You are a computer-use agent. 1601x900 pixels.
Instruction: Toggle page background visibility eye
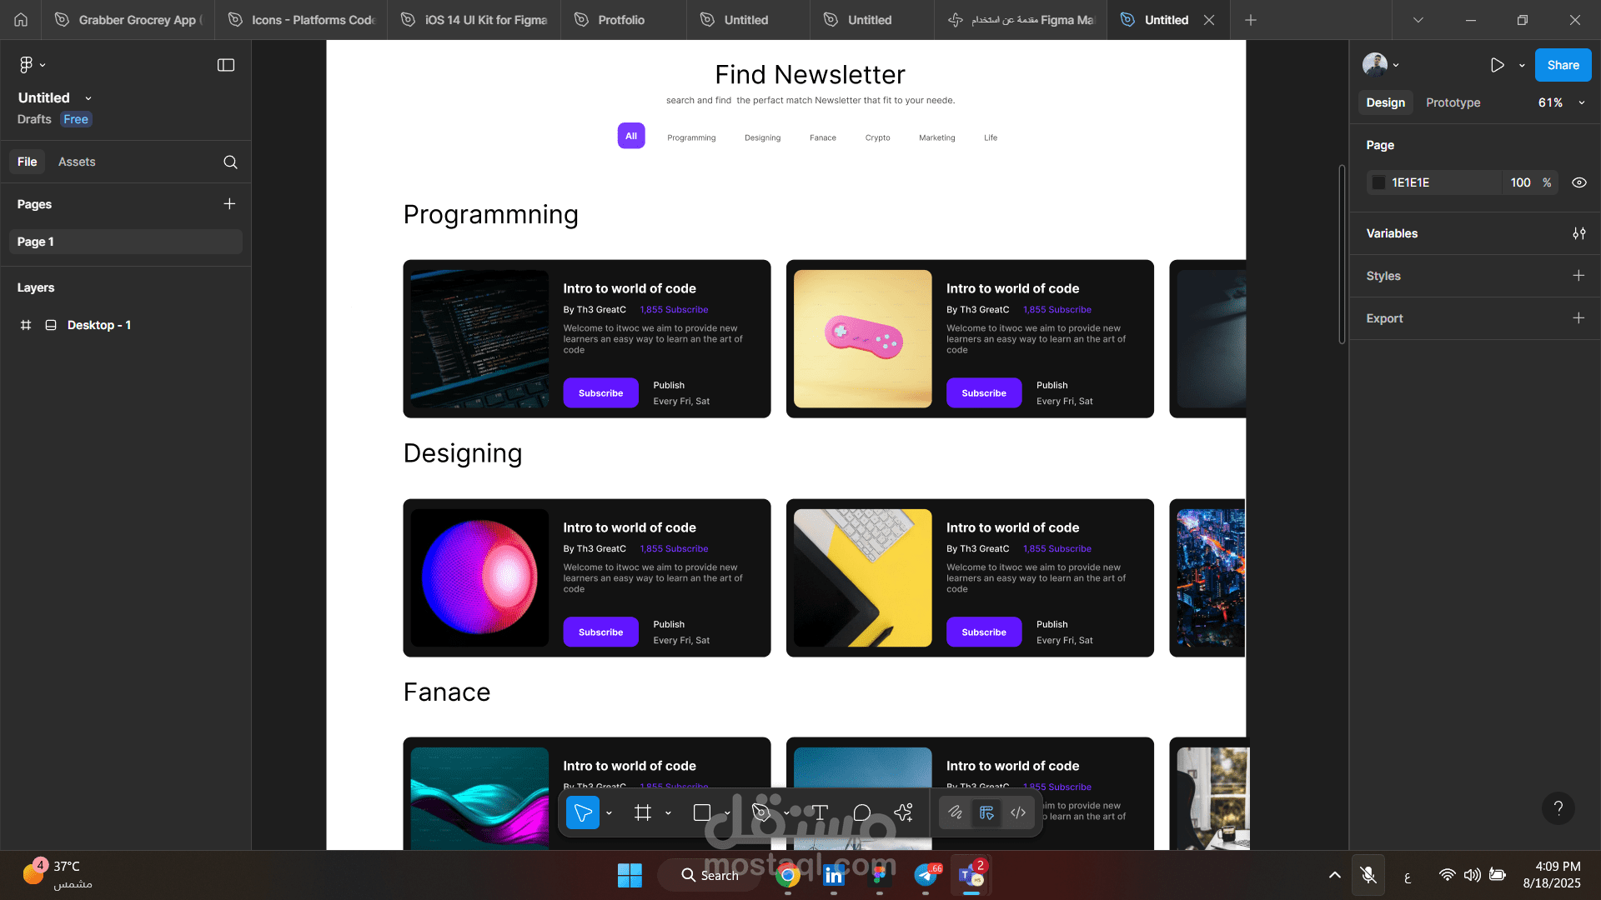pyautogui.click(x=1578, y=182)
